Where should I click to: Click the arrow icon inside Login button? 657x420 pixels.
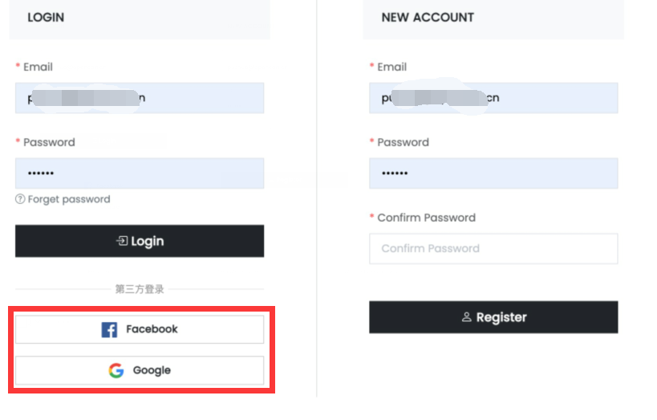(x=122, y=241)
